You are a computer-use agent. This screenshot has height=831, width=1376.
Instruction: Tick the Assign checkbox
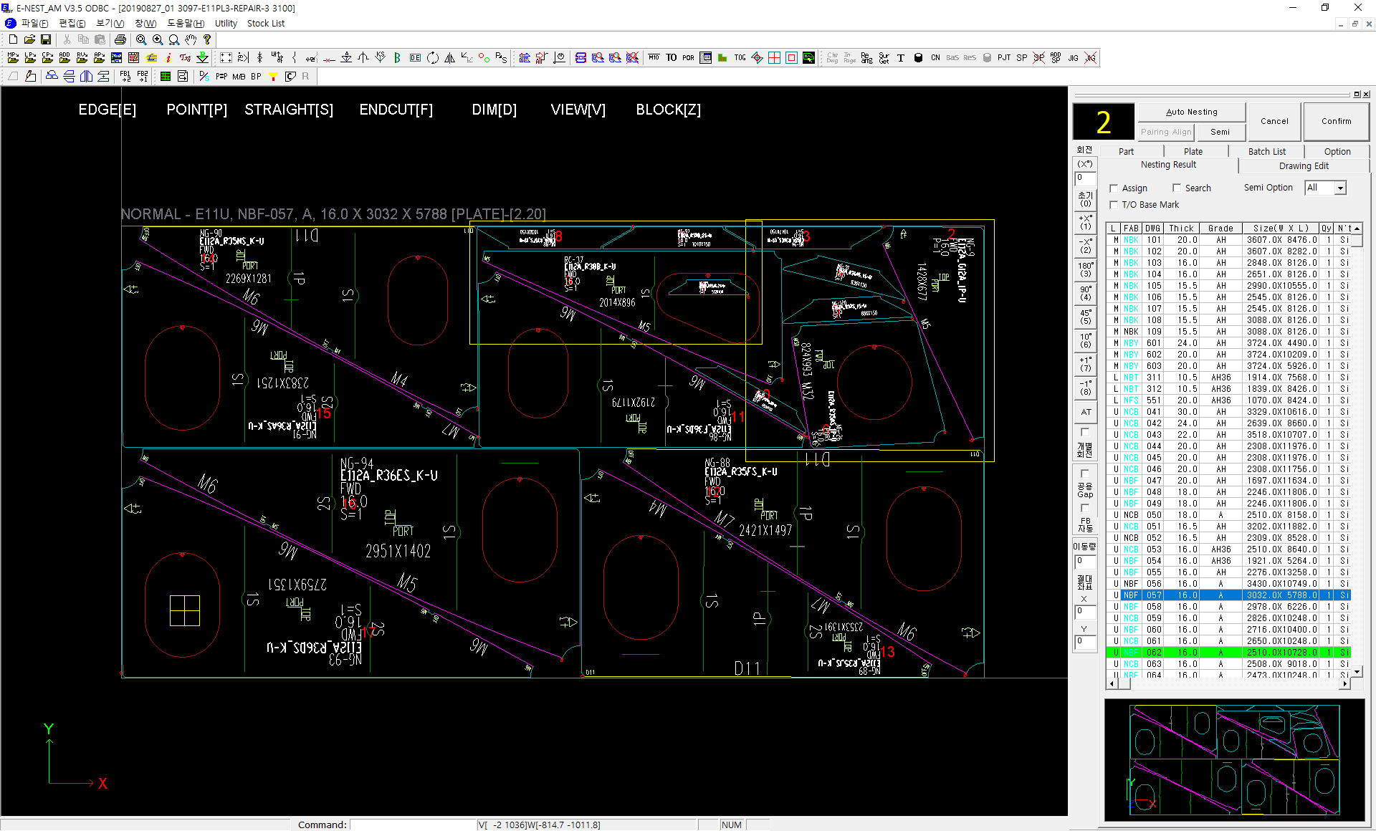tap(1114, 188)
